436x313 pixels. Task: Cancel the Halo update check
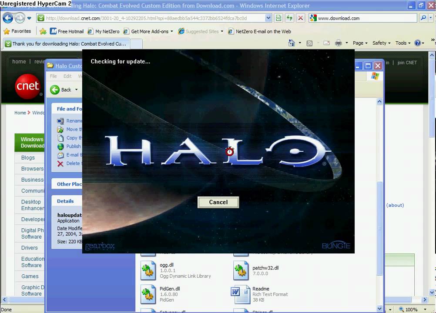pyautogui.click(x=218, y=202)
